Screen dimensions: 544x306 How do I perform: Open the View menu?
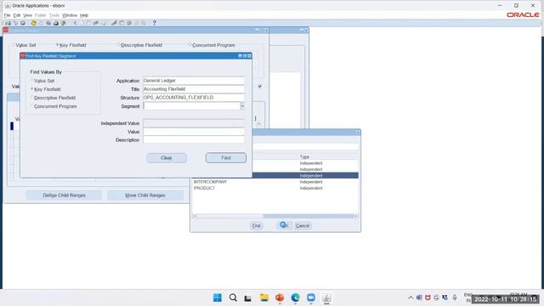pyautogui.click(x=27, y=15)
